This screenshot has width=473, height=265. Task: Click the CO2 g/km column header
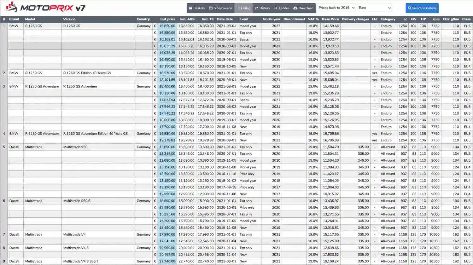point(451,19)
